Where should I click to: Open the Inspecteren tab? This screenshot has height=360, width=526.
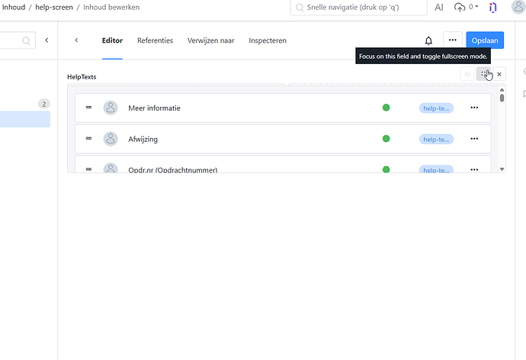(268, 40)
